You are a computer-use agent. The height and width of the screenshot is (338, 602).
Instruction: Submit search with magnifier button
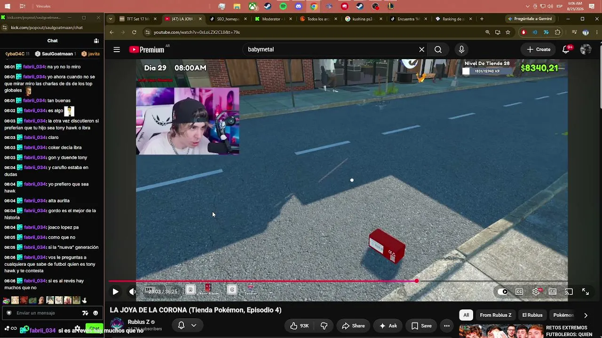tap(438, 49)
